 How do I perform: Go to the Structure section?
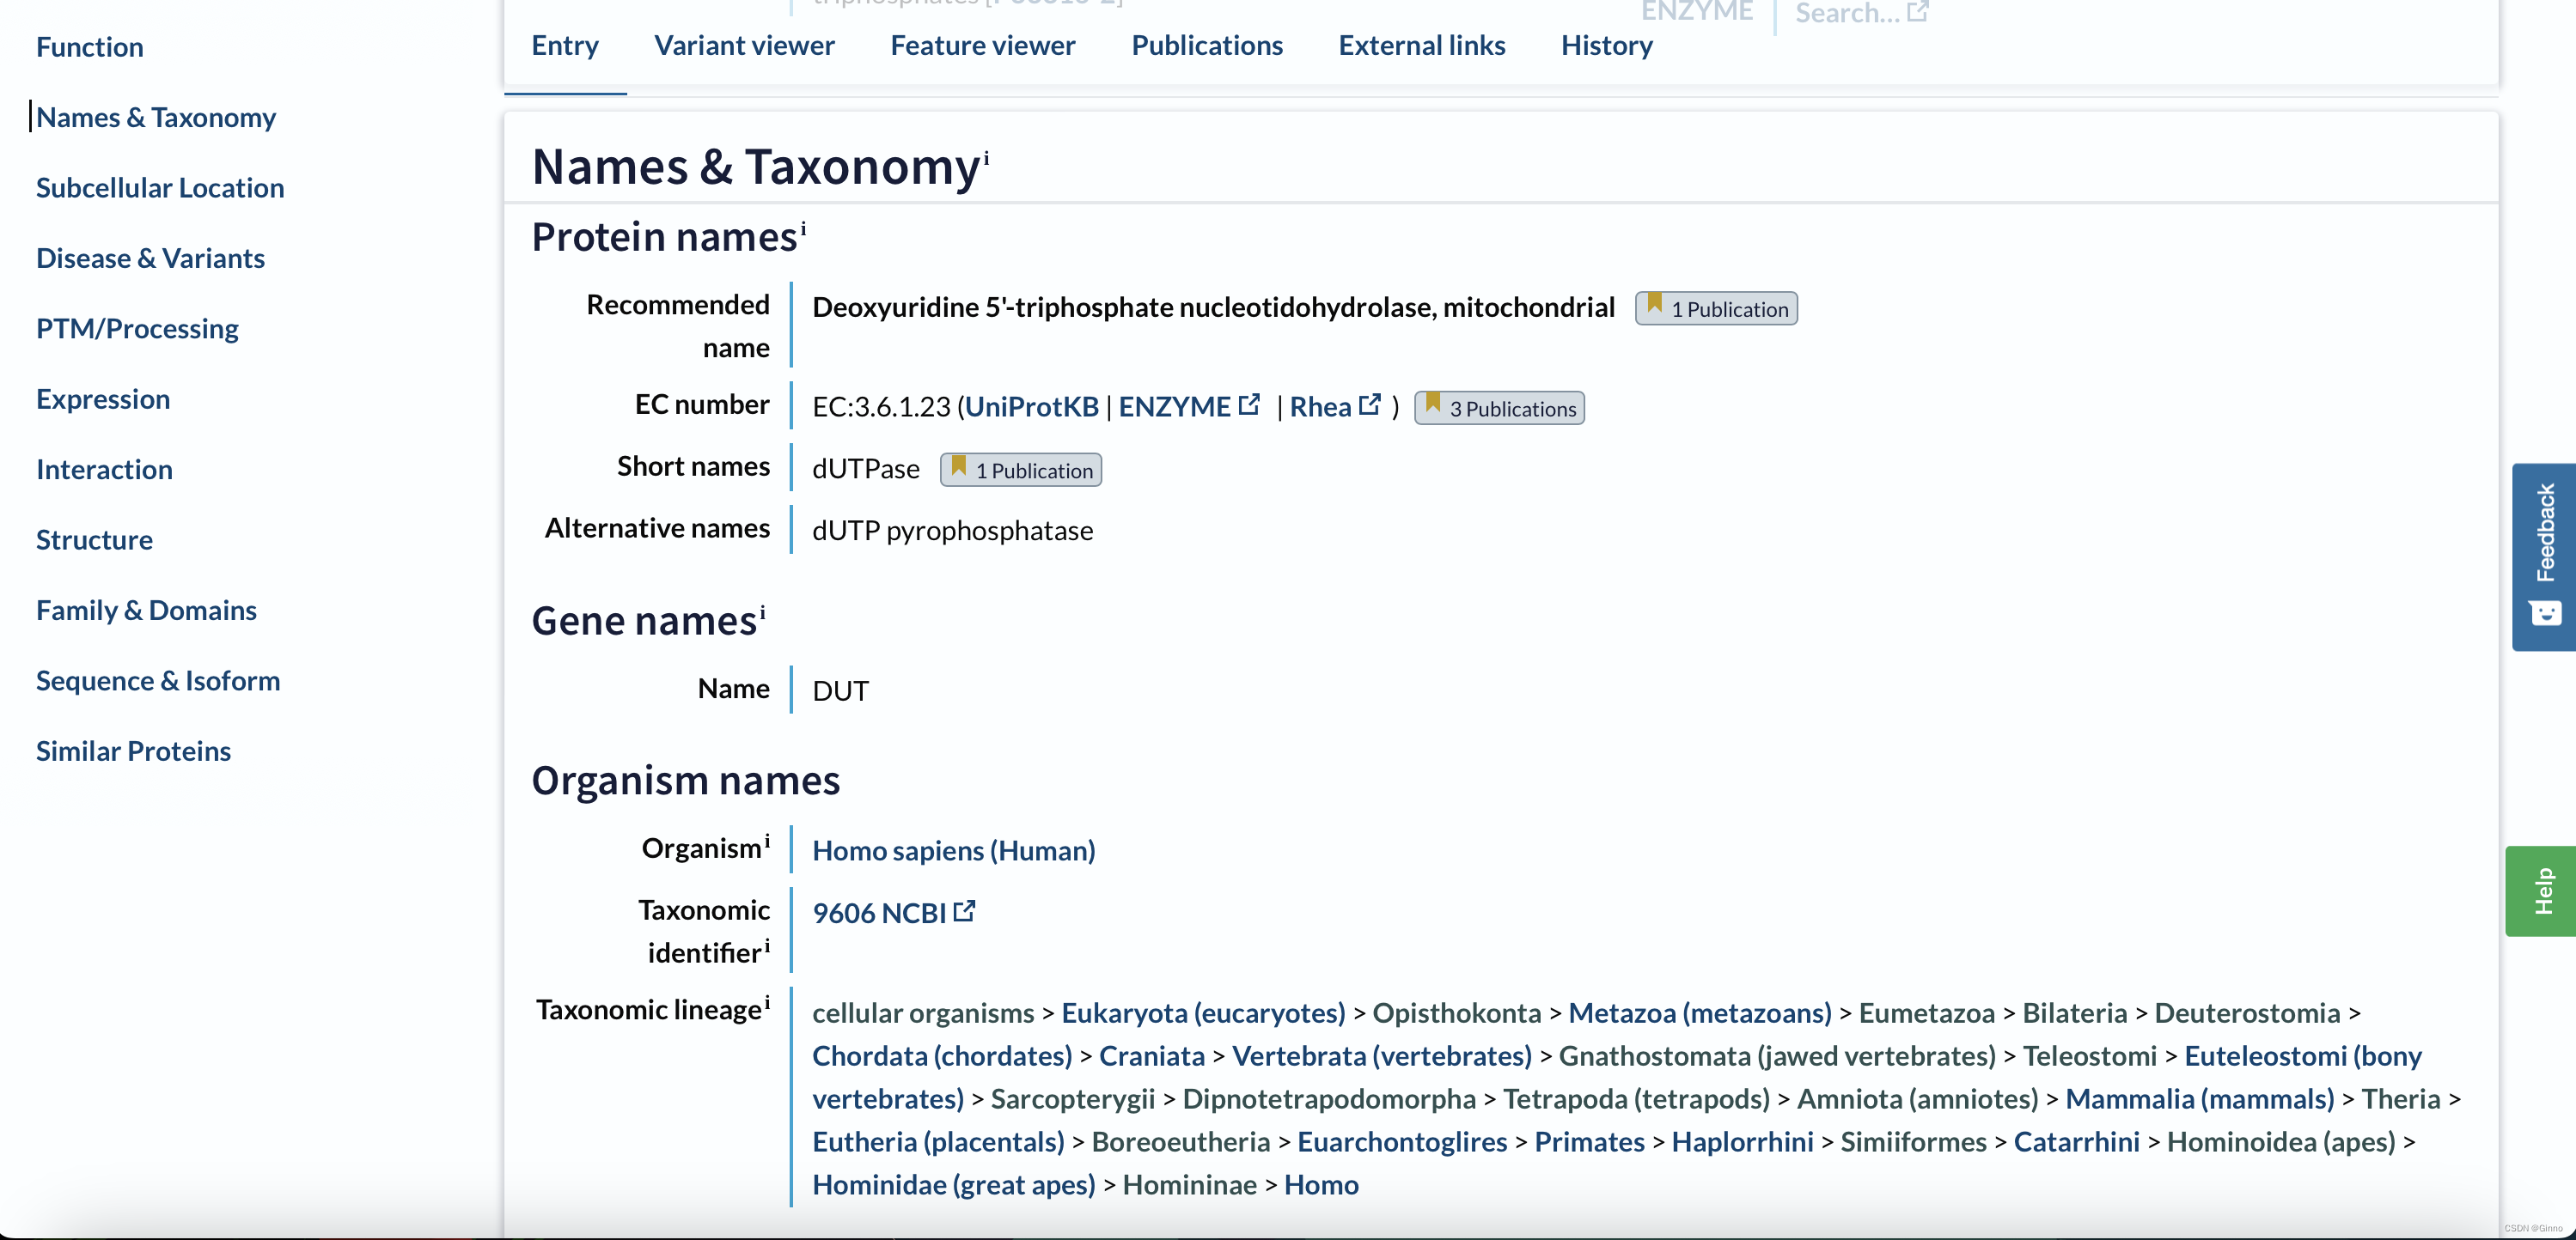click(94, 540)
